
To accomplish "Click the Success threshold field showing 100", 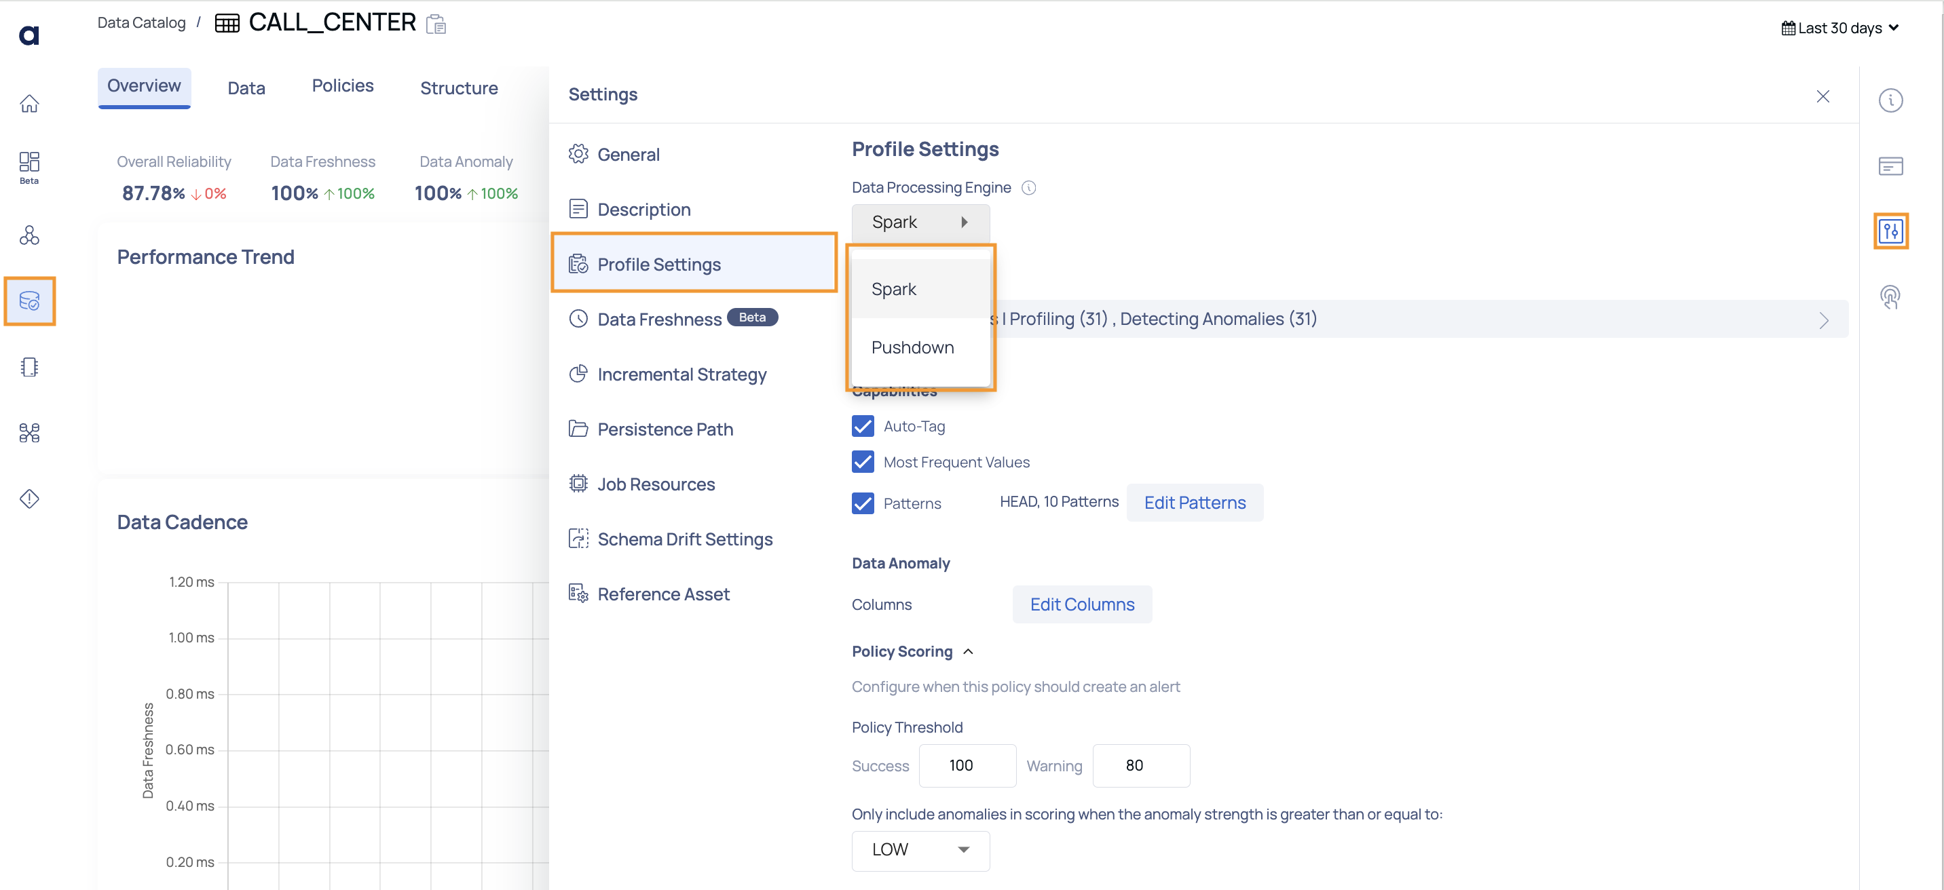I will pyautogui.click(x=967, y=766).
